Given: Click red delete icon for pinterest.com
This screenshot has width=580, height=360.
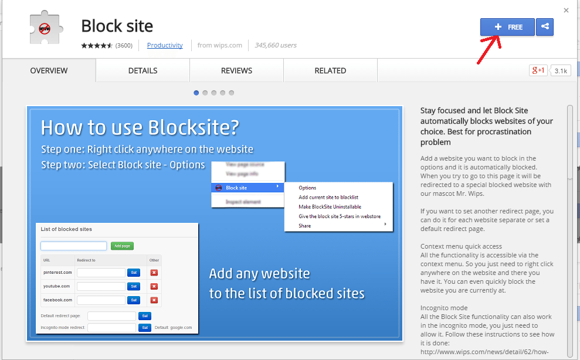Looking at the screenshot, I should pyautogui.click(x=154, y=273).
